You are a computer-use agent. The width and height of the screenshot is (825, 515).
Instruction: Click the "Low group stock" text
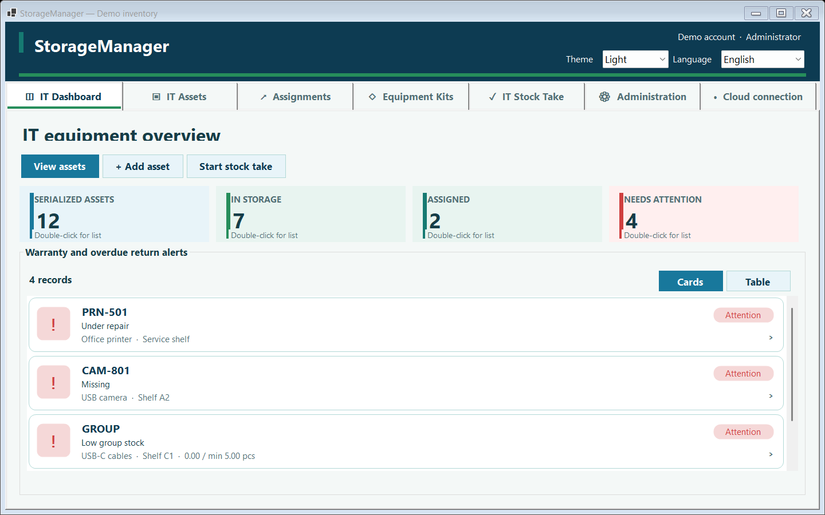(113, 443)
